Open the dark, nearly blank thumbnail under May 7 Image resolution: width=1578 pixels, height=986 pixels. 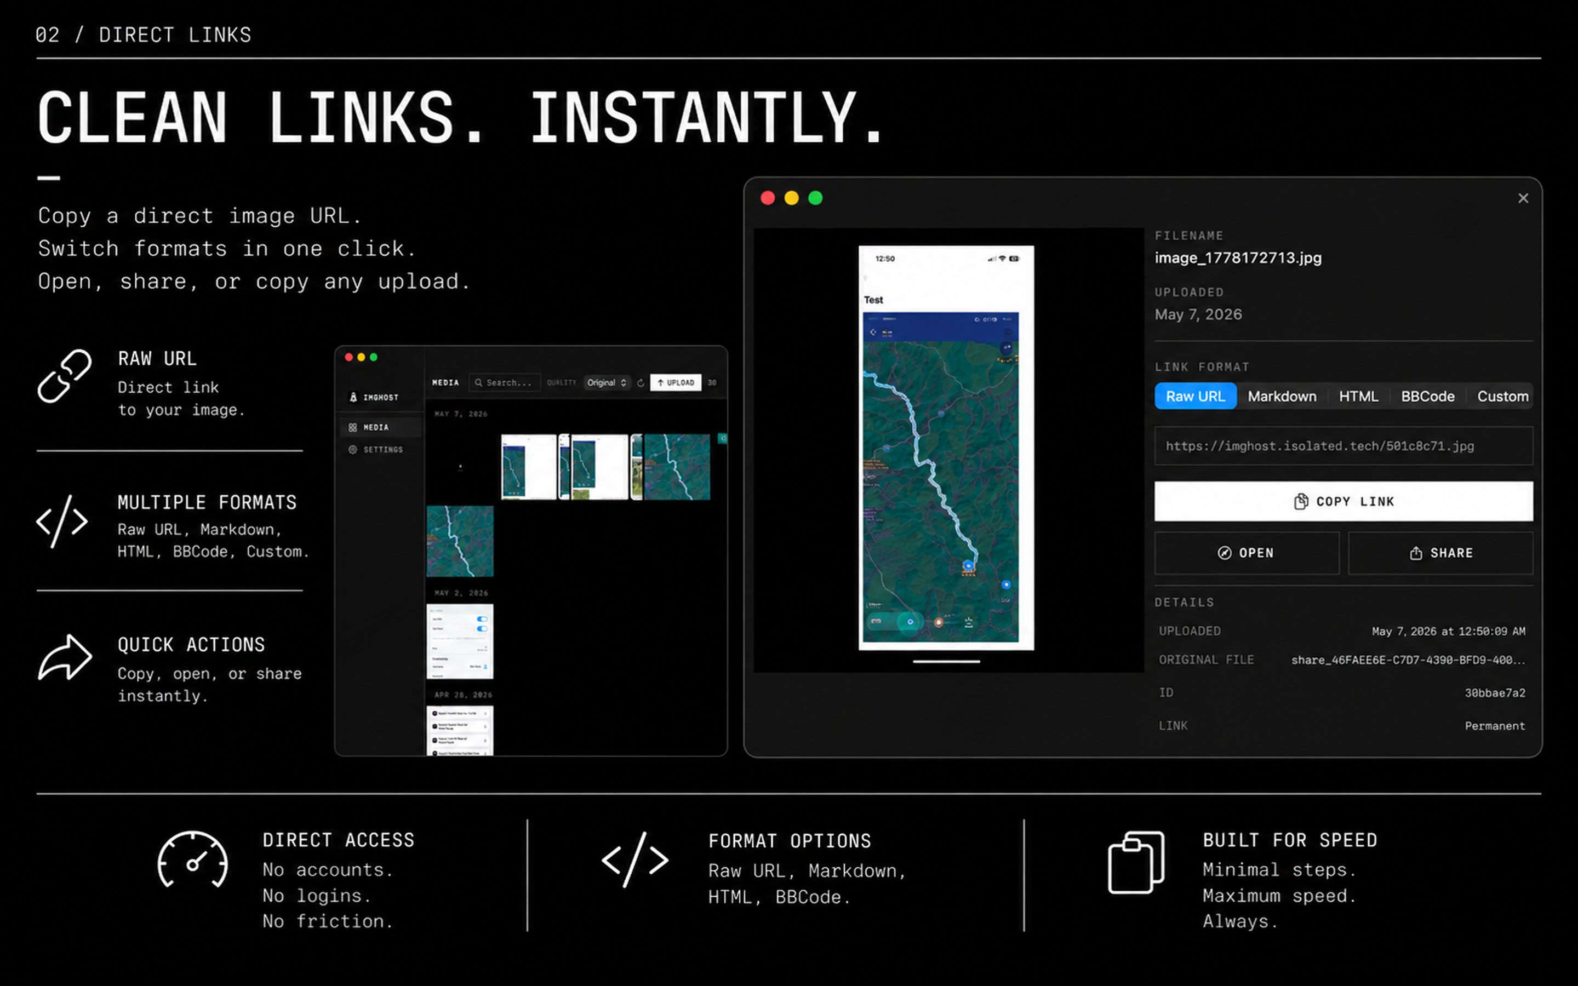tap(460, 467)
